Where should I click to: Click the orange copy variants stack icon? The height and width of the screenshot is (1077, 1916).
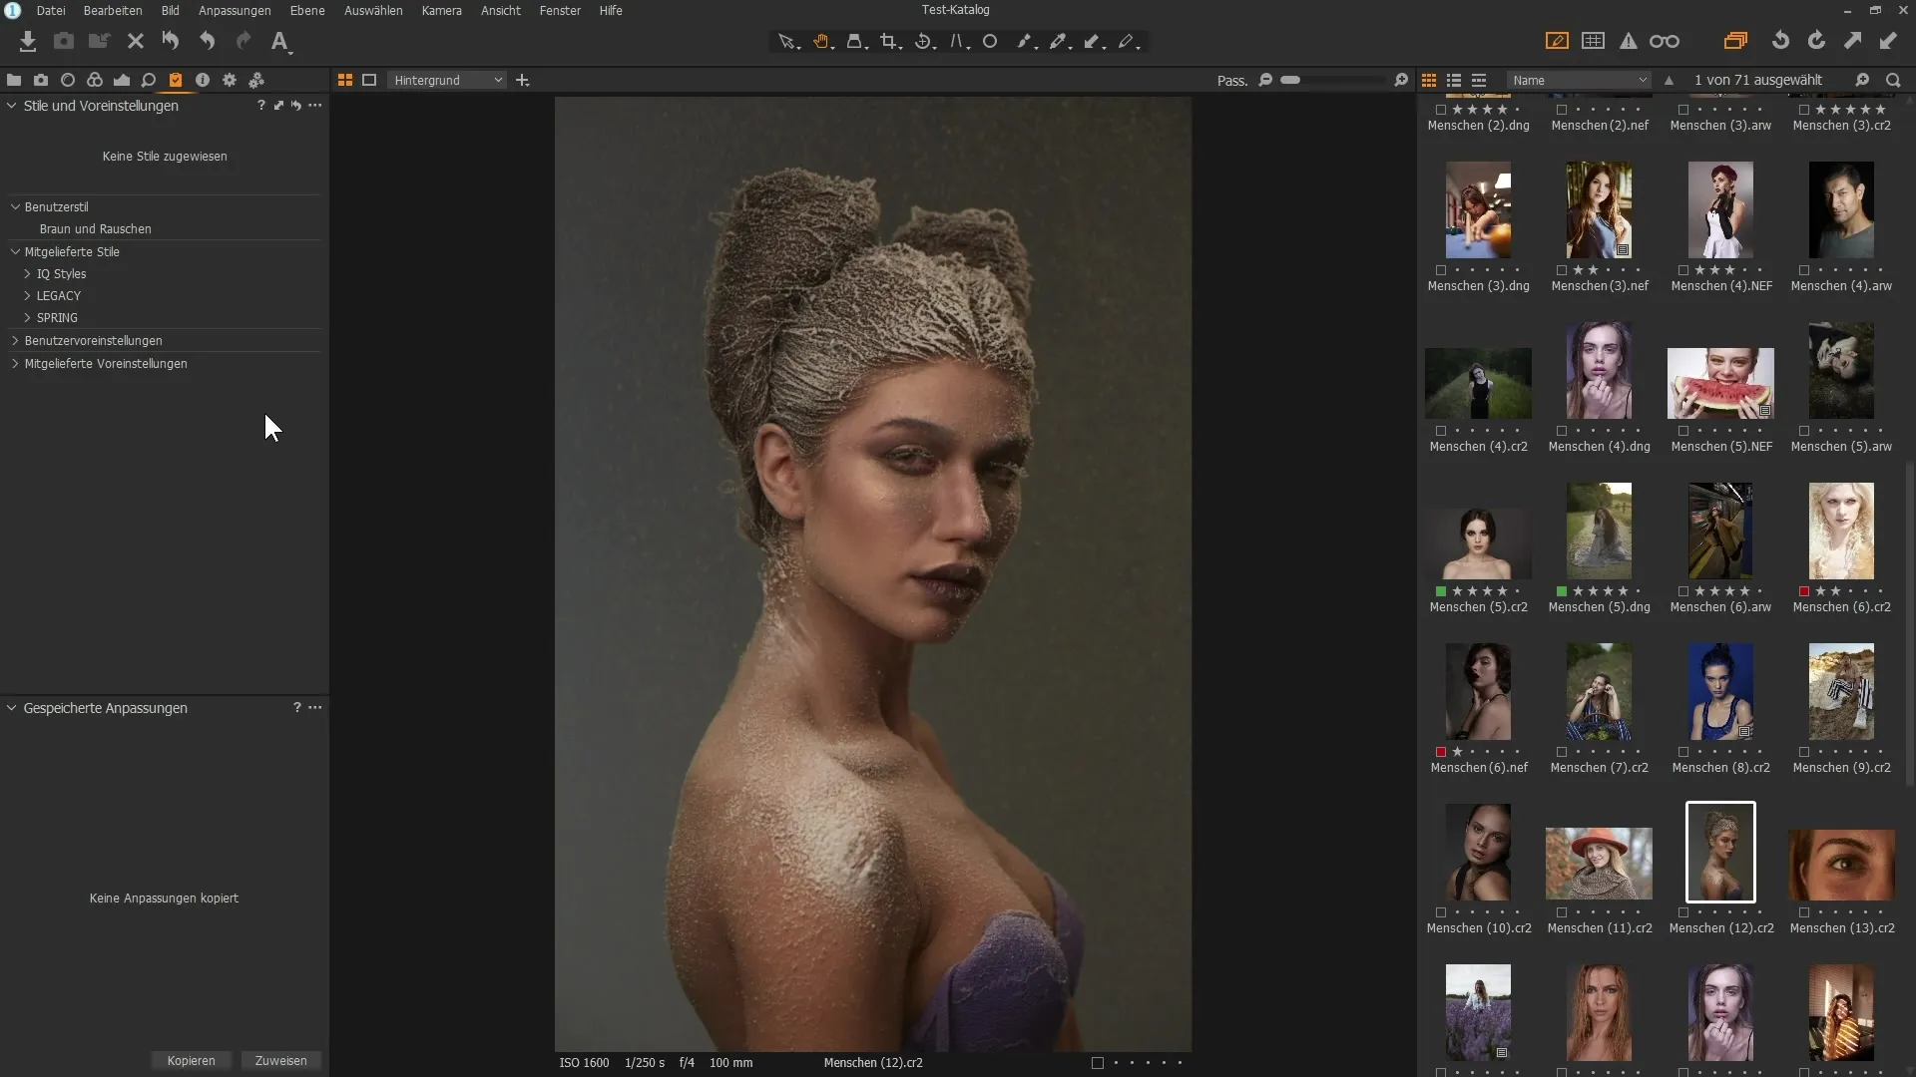tap(1735, 41)
